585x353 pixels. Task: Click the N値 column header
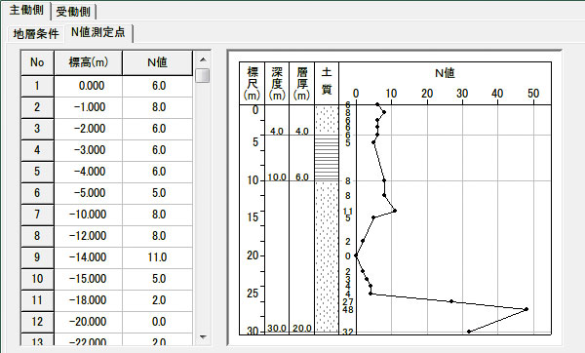click(x=157, y=62)
